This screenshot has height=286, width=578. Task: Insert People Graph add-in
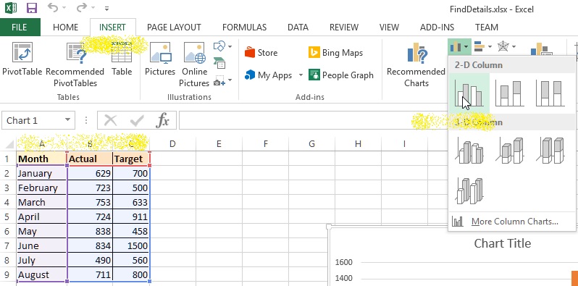coord(341,75)
